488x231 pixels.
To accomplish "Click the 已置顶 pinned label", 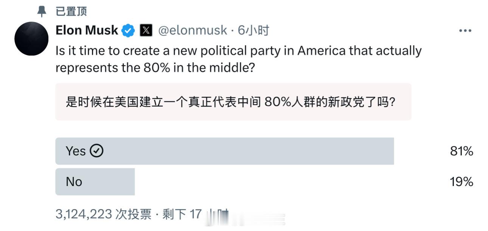I will click(x=71, y=11).
